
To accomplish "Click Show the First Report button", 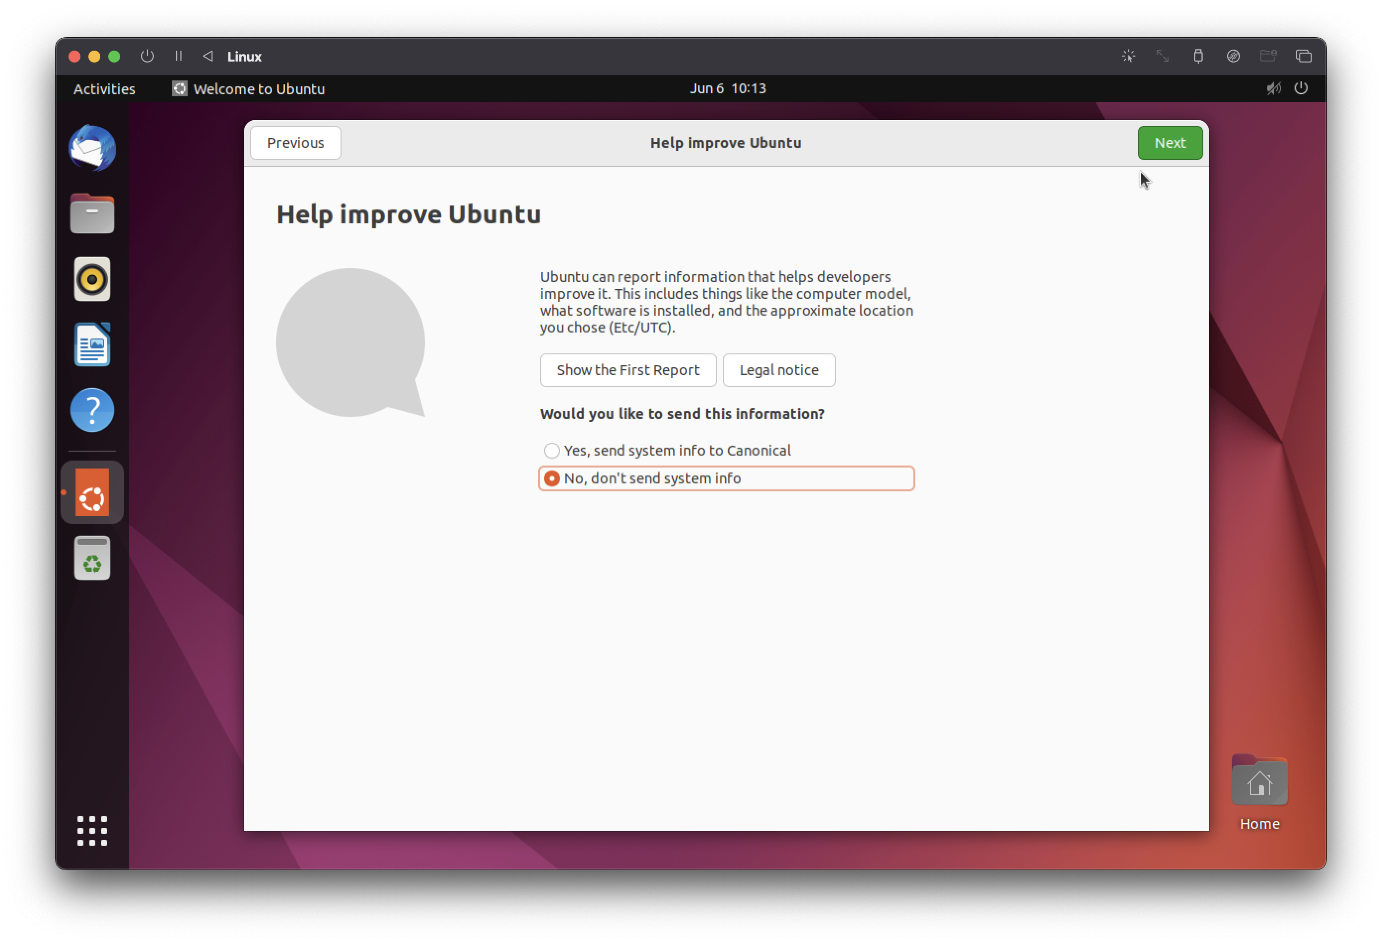I will (627, 370).
